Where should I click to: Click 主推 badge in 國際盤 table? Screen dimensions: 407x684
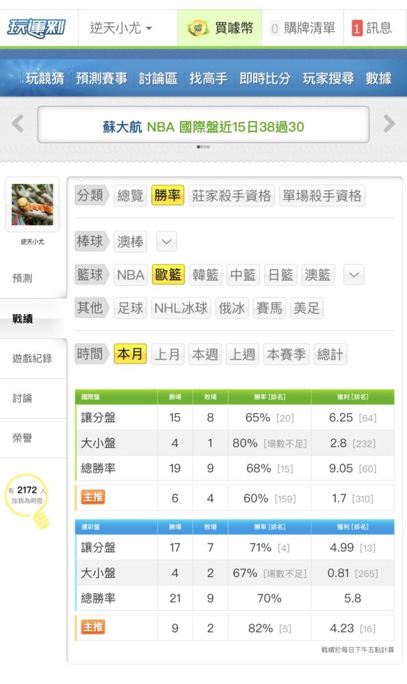coord(93,497)
